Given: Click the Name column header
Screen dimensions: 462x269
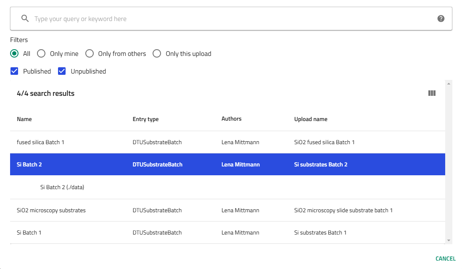Looking at the screenshot, I should pos(24,119).
